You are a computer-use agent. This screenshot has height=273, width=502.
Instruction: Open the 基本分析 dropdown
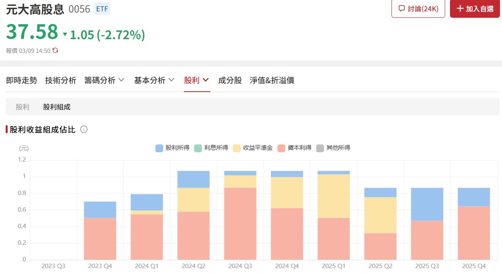click(x=154, y=80)
